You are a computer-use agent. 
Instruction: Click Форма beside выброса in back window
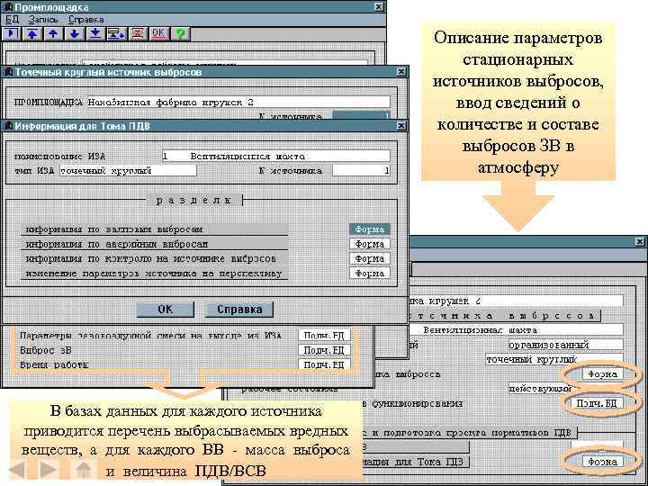[602, 374]
